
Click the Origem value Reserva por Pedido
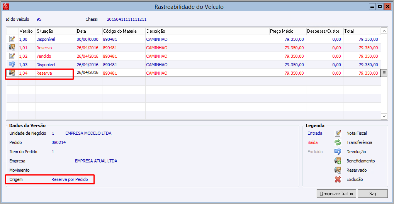coord(70,179)
